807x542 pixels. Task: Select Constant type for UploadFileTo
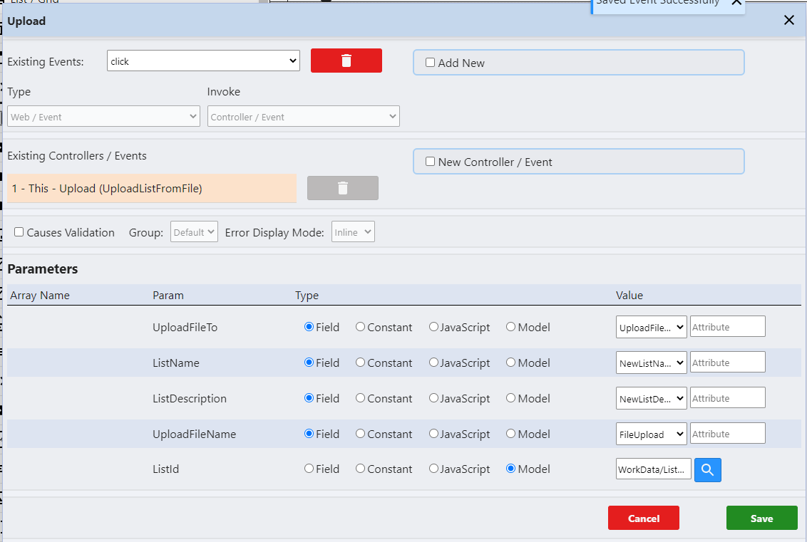click(360, 326)
